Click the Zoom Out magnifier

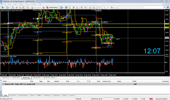click(85, 7)
